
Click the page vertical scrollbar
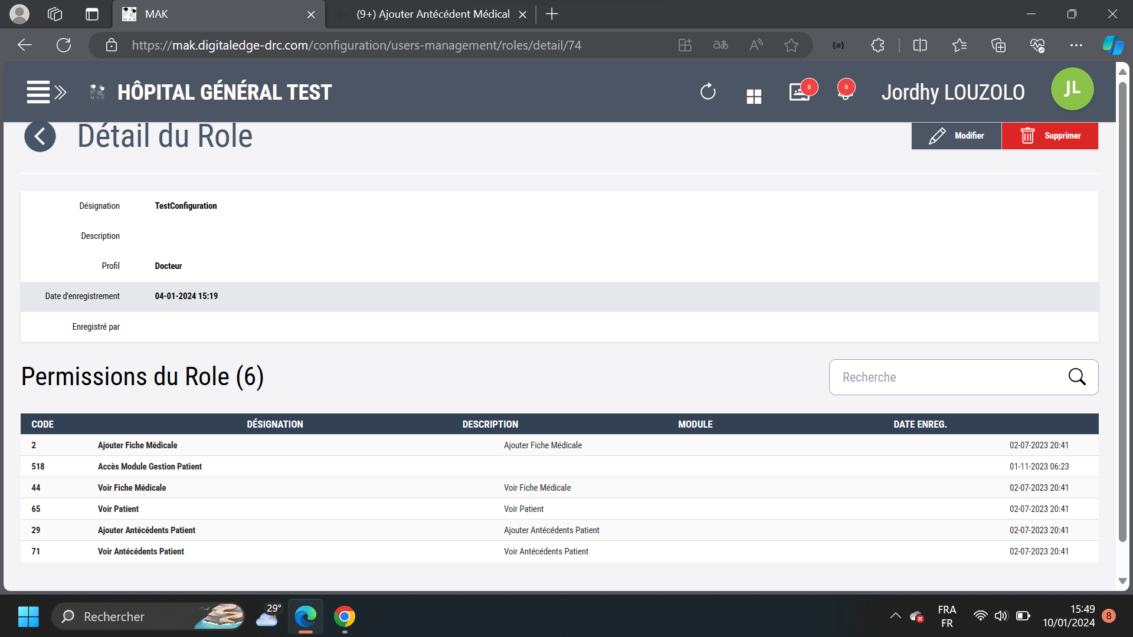1122,313
